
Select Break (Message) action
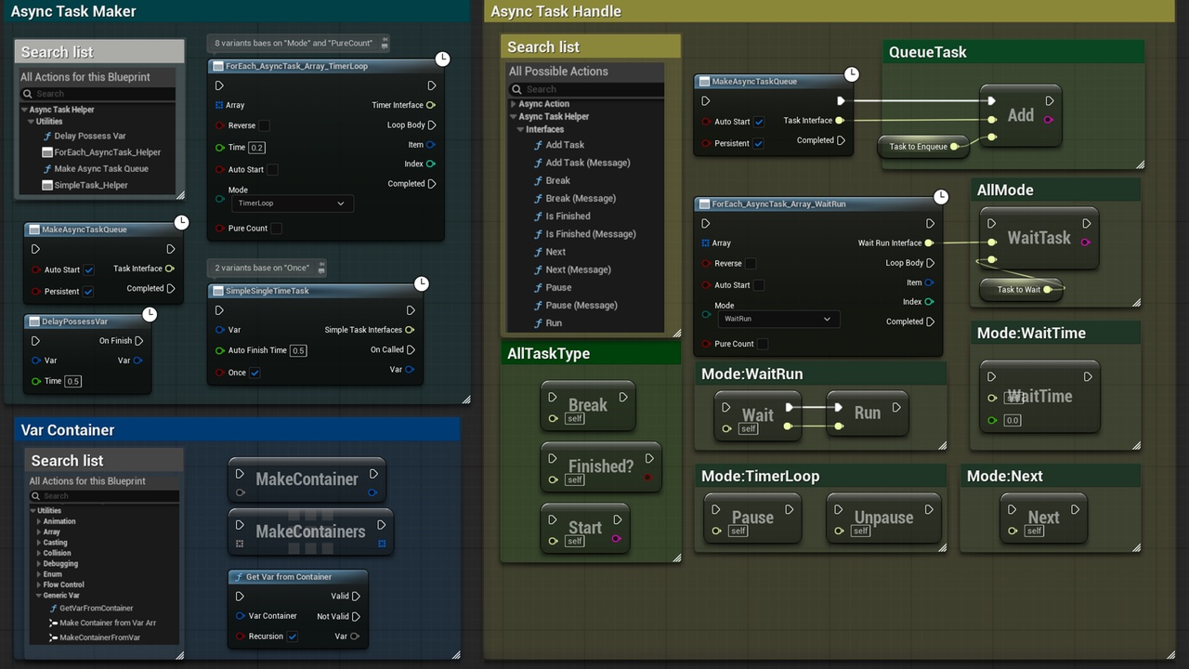[x=580, y=198]
